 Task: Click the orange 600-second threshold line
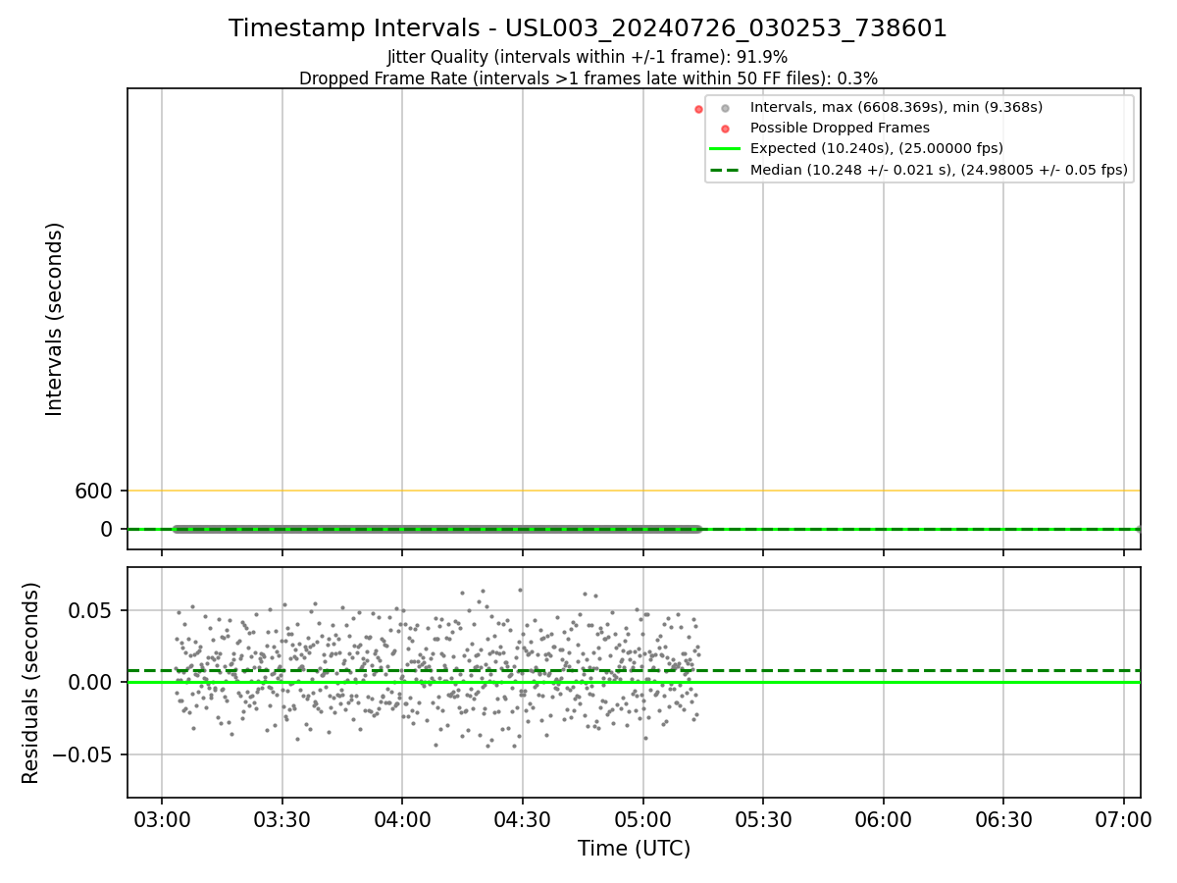click(x=634, y=491)
